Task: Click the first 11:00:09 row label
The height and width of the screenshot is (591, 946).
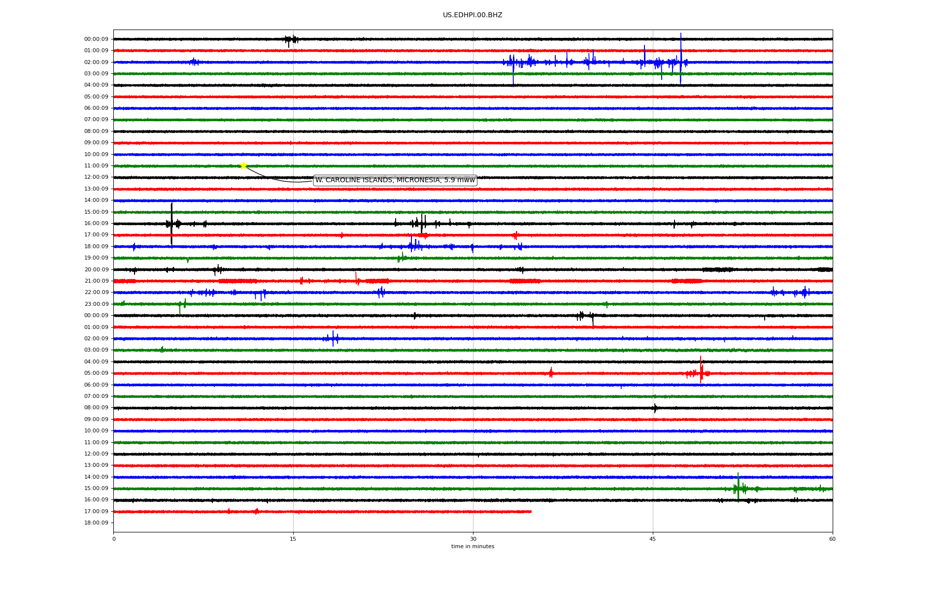Action: click(96, 166)
